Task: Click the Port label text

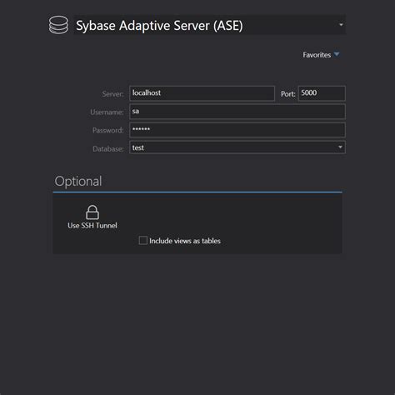Action: click(x=287, y=94)
